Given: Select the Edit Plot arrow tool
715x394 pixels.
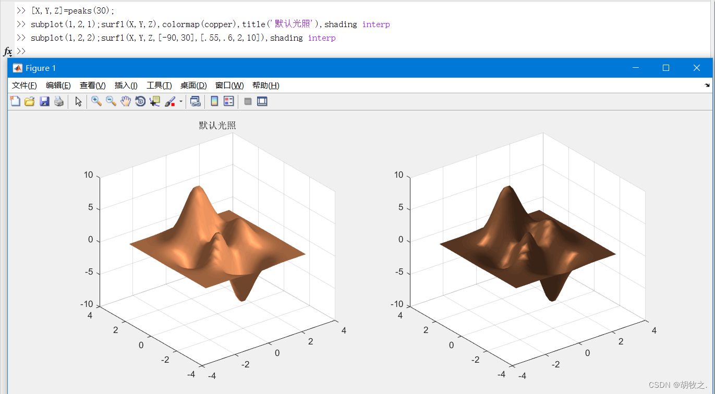Looking at the screenshot, I should (78, 102).
